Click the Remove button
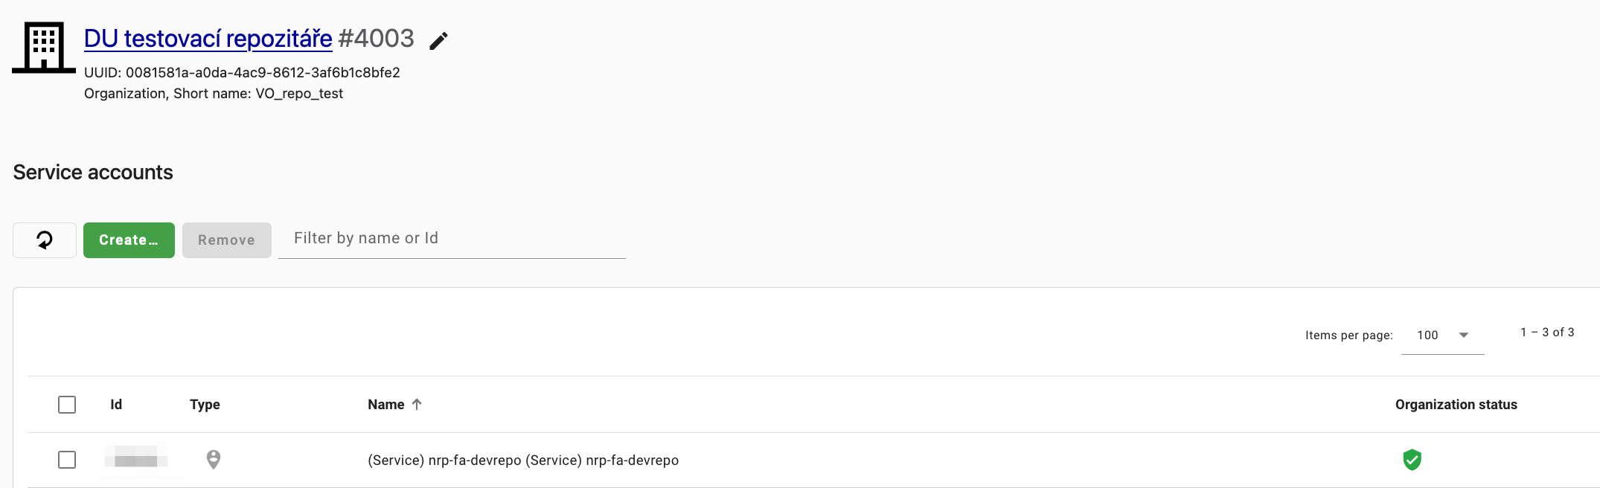The width and height of the screenshot is (1600, 488). [226, 240]
